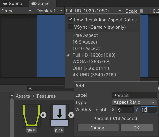Screen dimensions: 159x137
Task: Cancel the Add resolution dialog
Action: [x=98, y=128]
